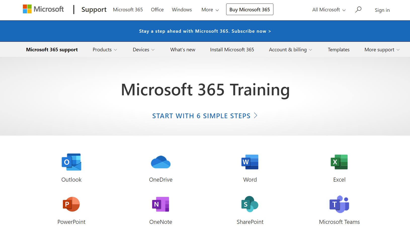
Task: Select the Microsoft Teams icon
Action: (x=339, y=204)
